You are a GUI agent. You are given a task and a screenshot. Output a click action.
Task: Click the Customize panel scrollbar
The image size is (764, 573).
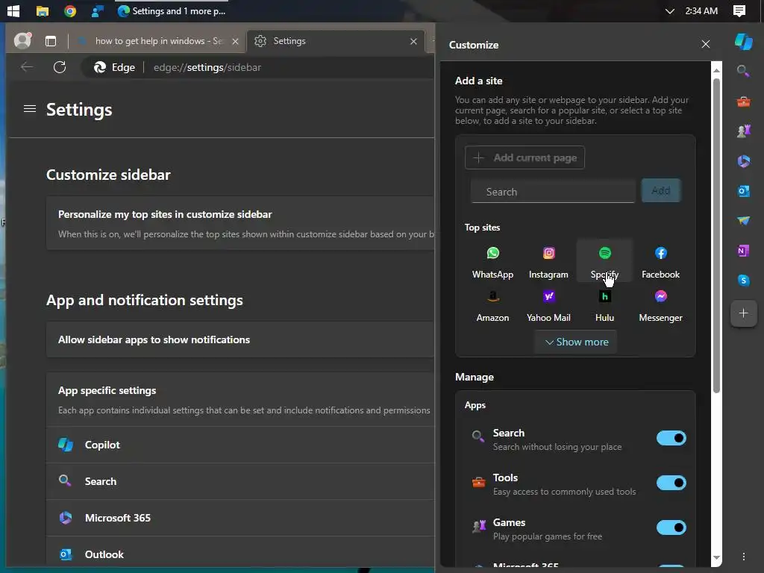716,235
